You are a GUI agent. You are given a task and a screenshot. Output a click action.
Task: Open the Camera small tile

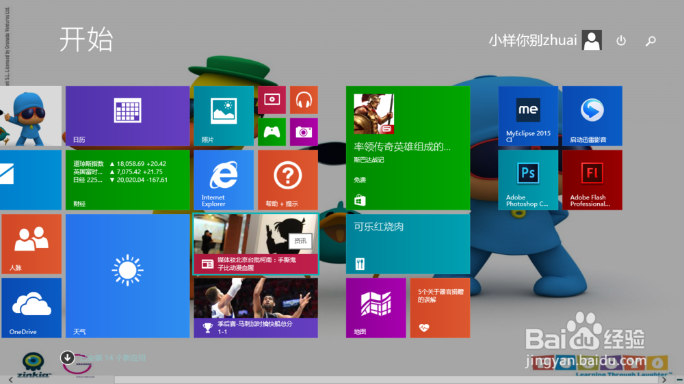coord(304,132)
